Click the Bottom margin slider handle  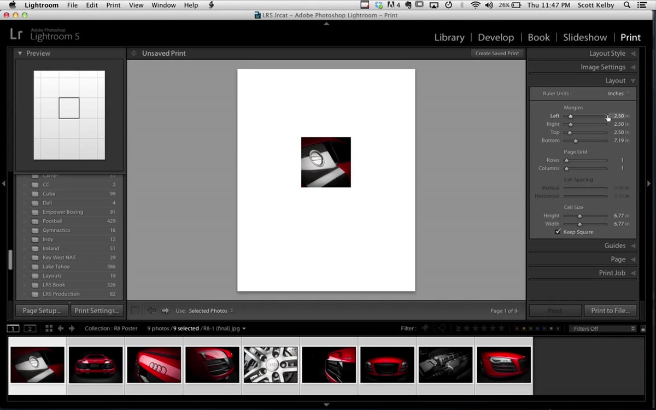(576, 140)
